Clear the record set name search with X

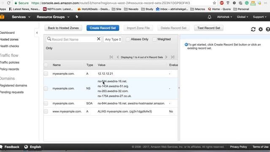point(99,39)
